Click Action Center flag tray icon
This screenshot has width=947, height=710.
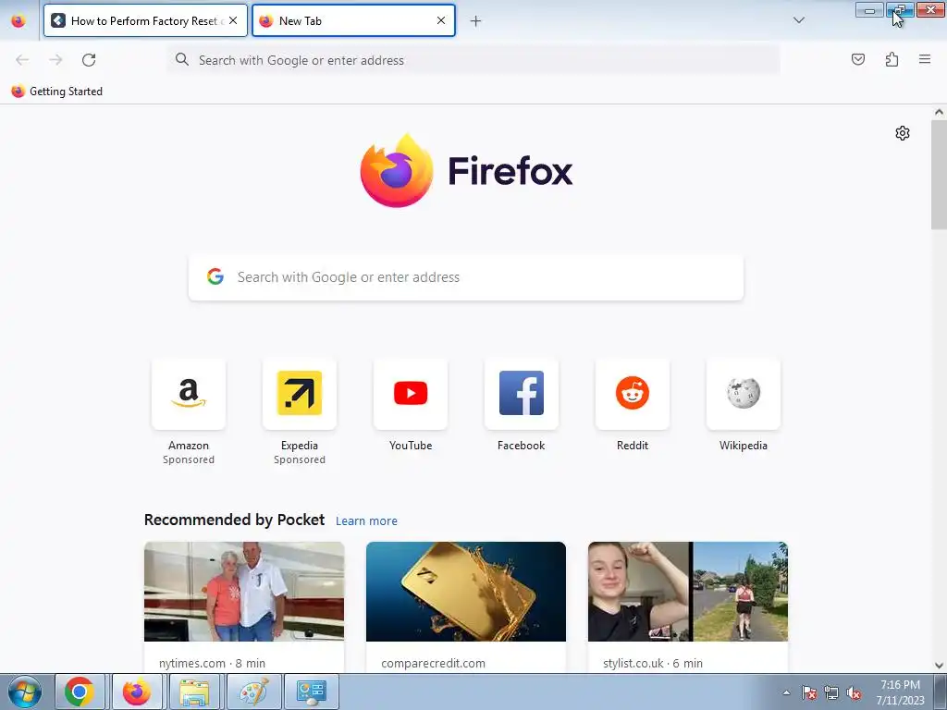click(x=808, y=692)
